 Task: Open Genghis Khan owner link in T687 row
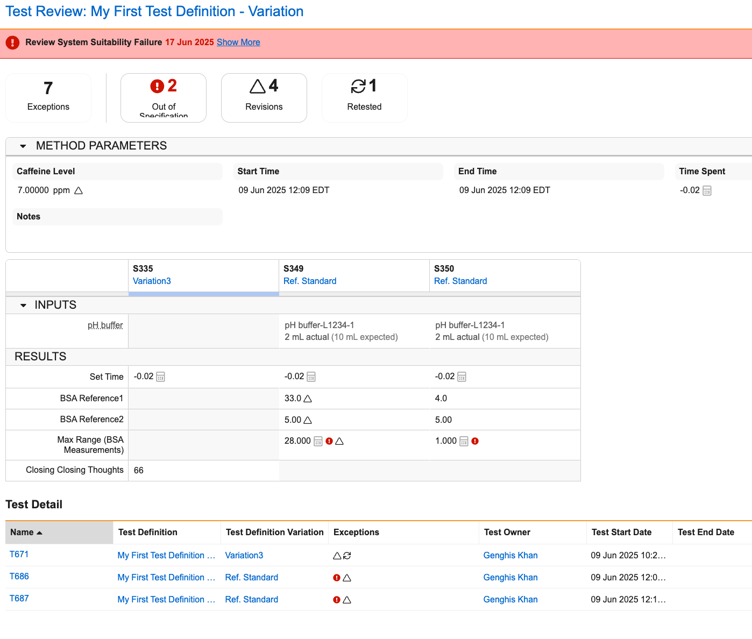pyautogui.click(x=510, y=600)
